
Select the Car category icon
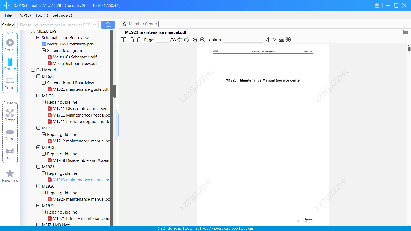tap(10, 153)
